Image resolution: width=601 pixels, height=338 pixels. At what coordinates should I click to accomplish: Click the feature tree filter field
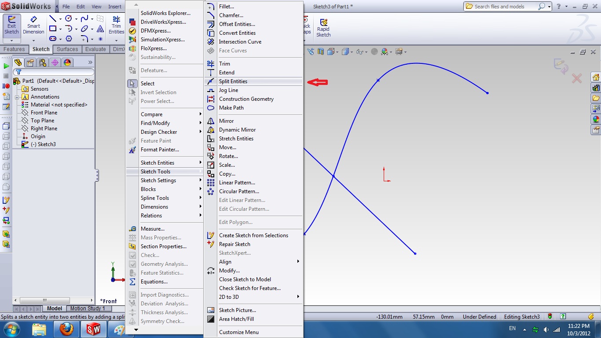point(54,72)
